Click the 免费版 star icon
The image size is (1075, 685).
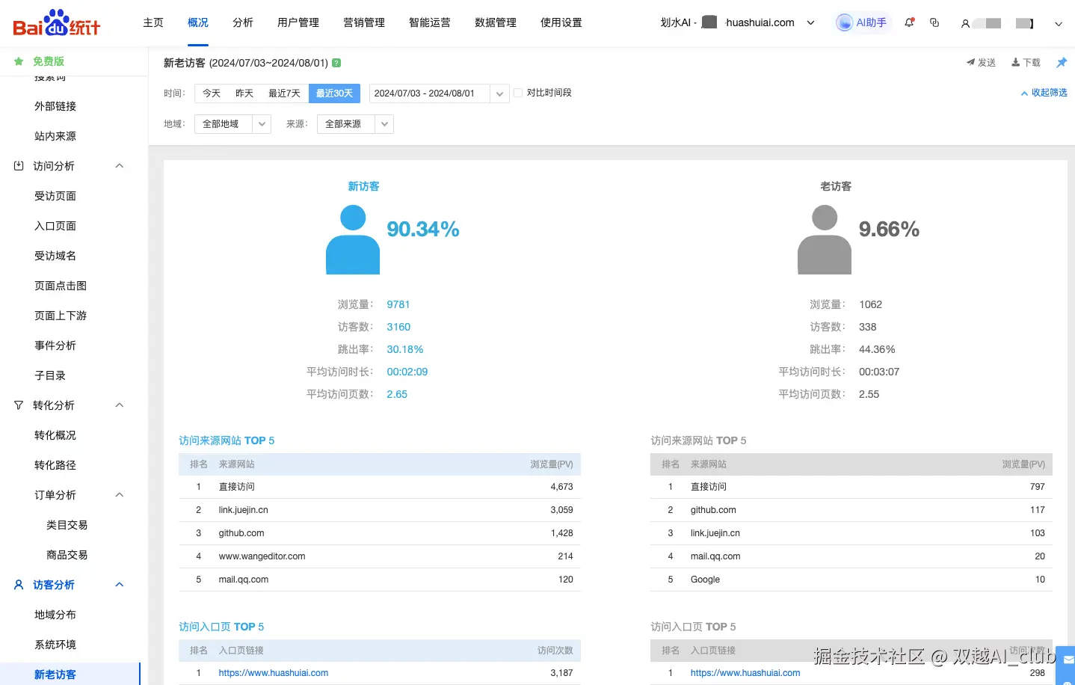pyautogui.click(x=19, y=61)
